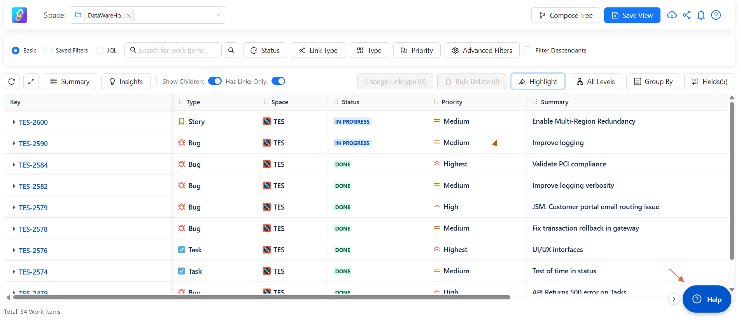Click the Task icon in TES-2576 row

point(181,250)
